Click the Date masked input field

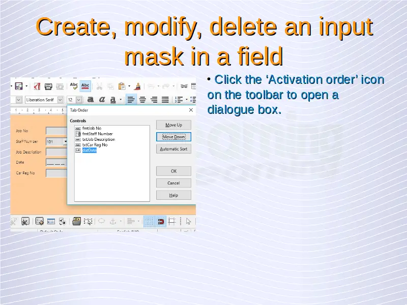click(x=56, y=162)
